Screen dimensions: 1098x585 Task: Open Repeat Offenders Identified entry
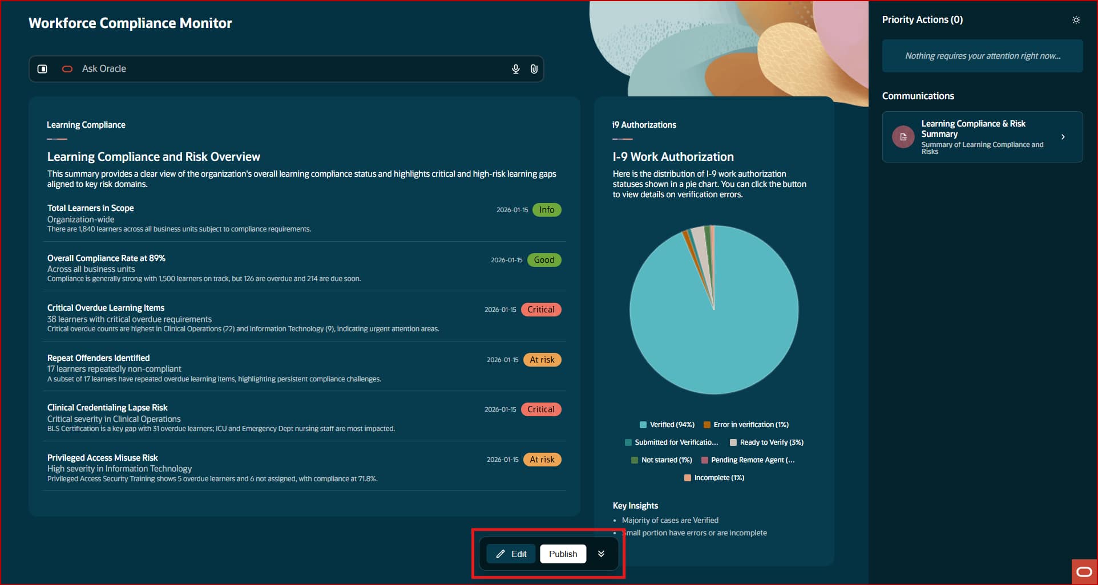pos(304,368)
